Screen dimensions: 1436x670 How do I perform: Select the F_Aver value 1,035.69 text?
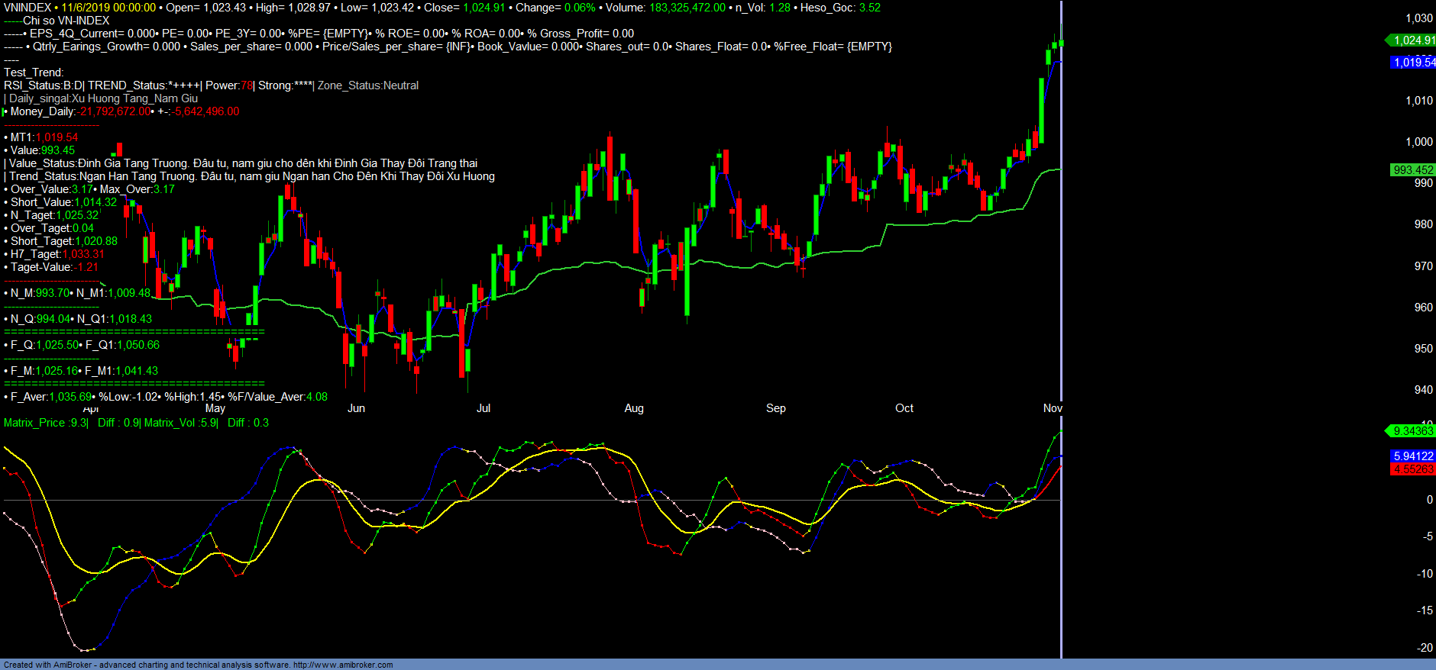pos(71,397)
